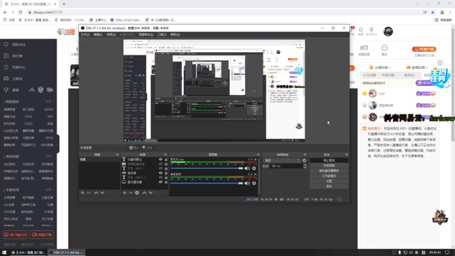Remove the selected source with minus icon
455x256 pixels.
131,193
